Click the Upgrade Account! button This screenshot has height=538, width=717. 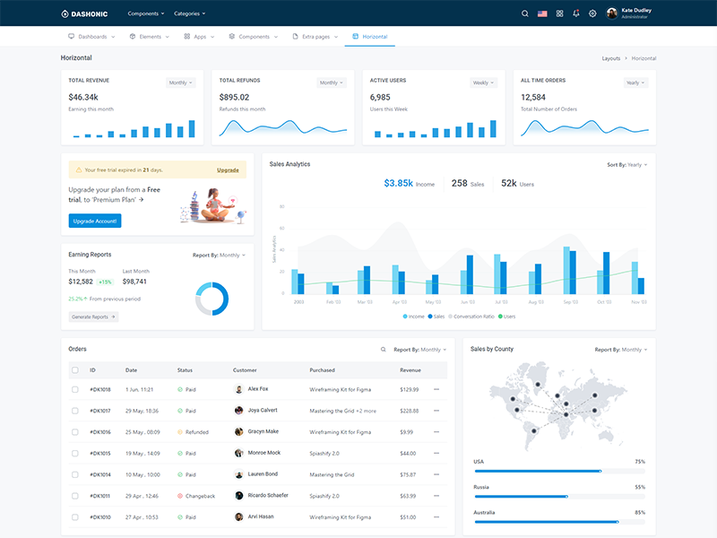coord(95,221)
